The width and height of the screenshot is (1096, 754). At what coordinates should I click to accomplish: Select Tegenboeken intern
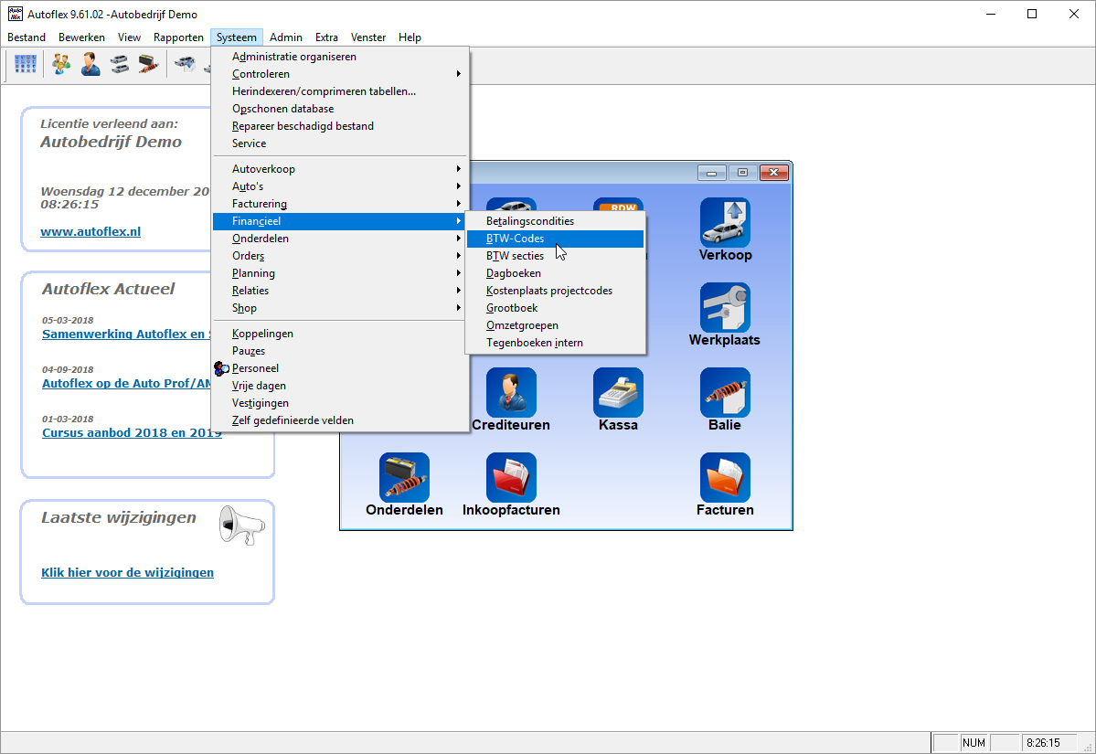555,343
